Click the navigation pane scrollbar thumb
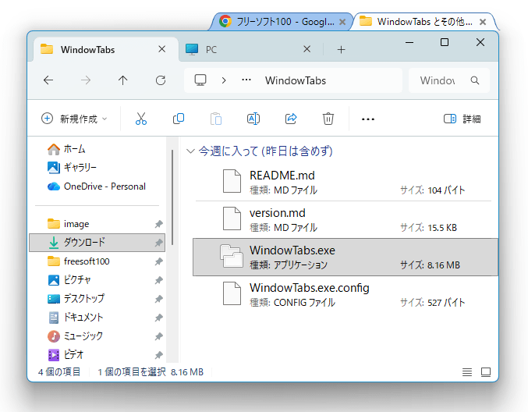528x412 pixels. (x=172, y=197)
